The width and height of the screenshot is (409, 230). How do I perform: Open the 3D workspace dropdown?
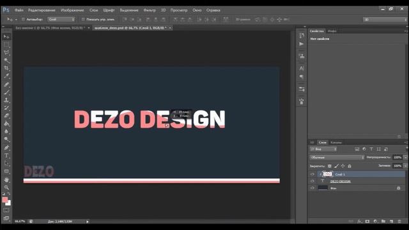tap(385, 20)
